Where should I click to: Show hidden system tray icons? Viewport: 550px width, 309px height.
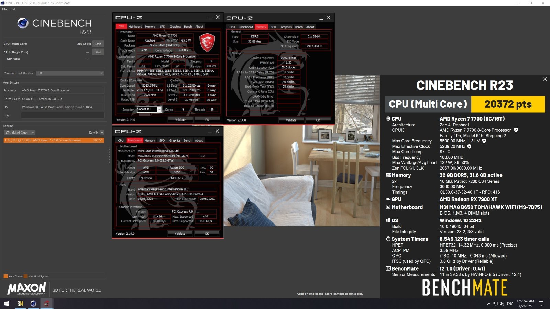489,304
